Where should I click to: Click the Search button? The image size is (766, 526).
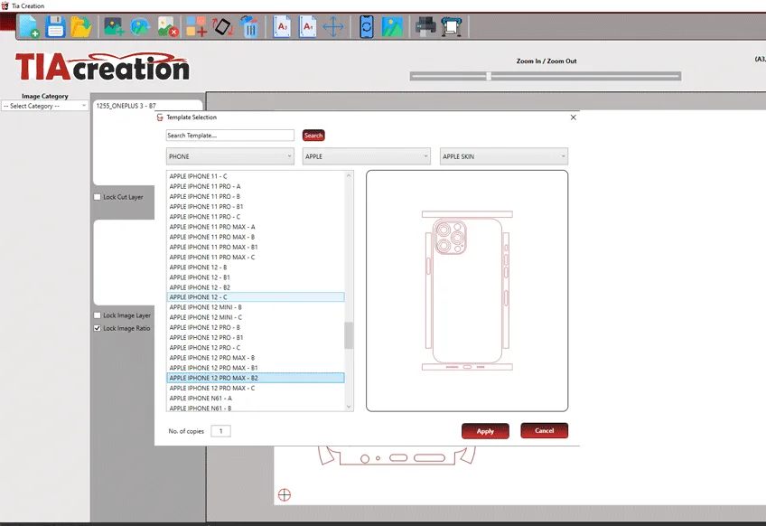[313, 136]
